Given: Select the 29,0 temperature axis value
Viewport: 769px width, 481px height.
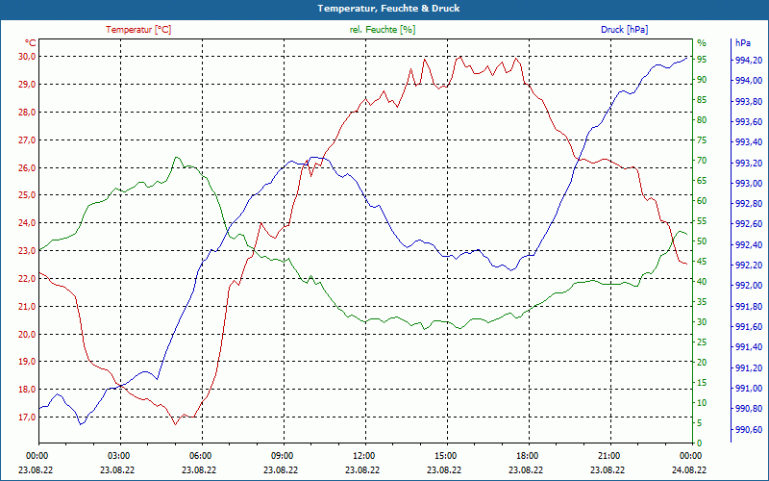Looking at the screenshot, I should click(28, 85).
